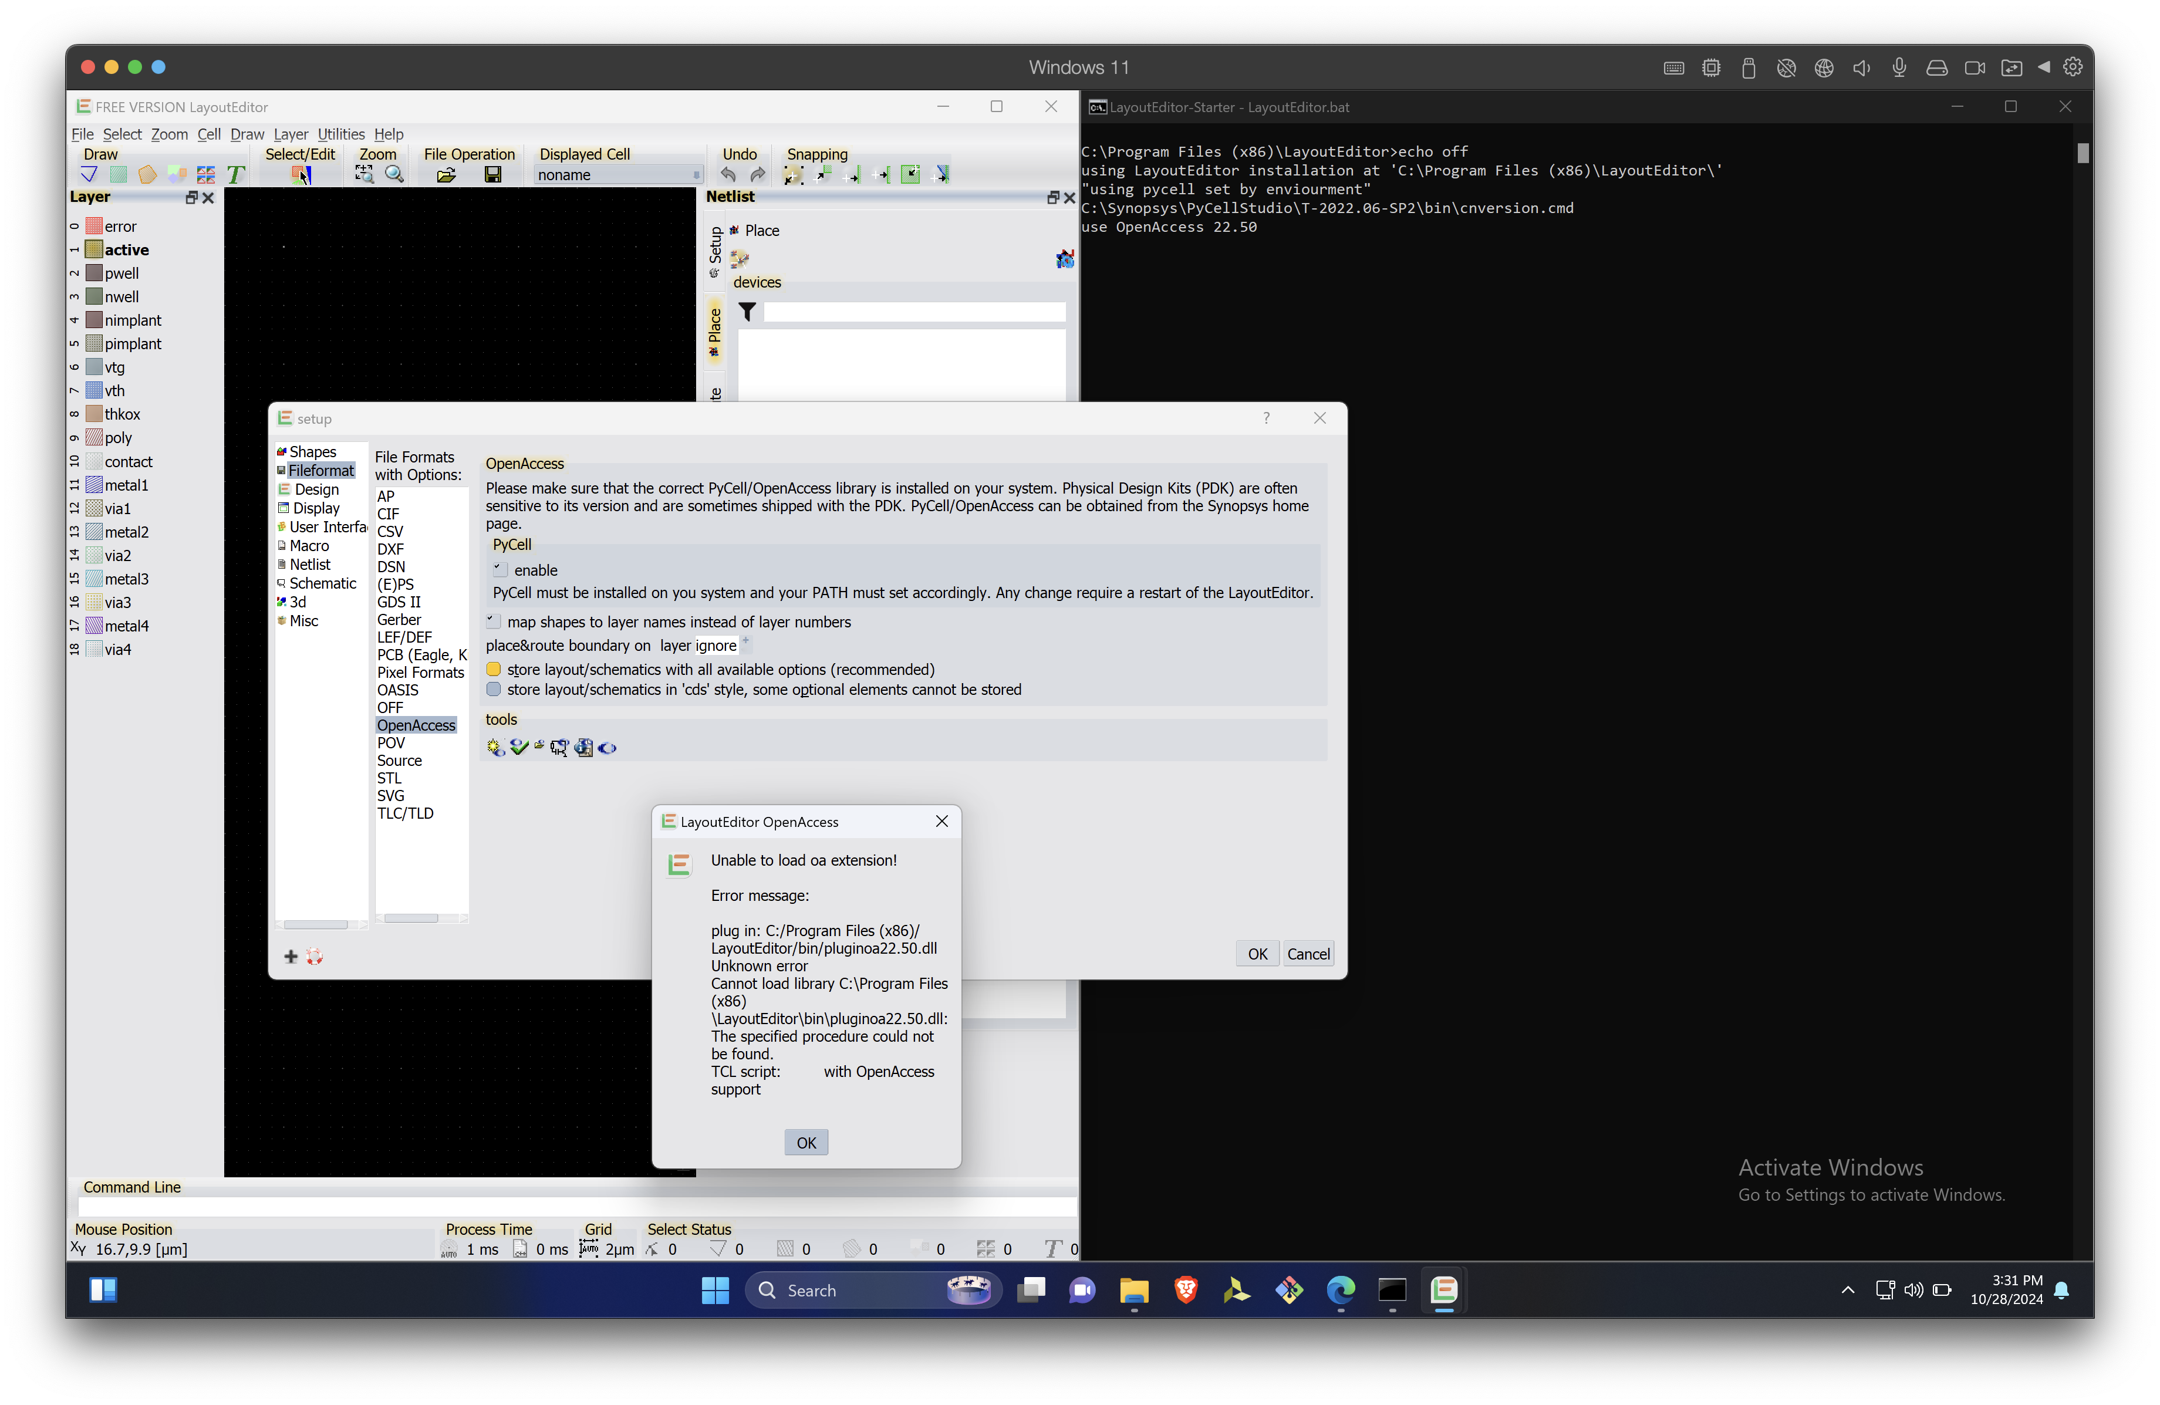Select Shapes in setup category list

click(x=312, y=452)
